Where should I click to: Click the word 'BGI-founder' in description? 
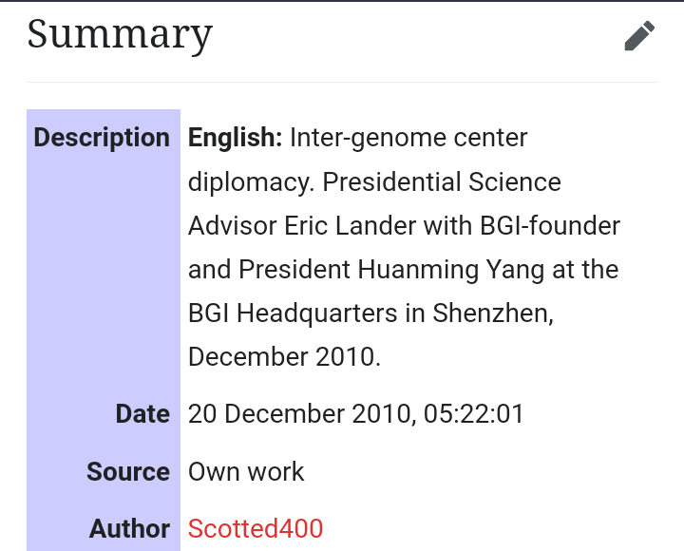550,226
